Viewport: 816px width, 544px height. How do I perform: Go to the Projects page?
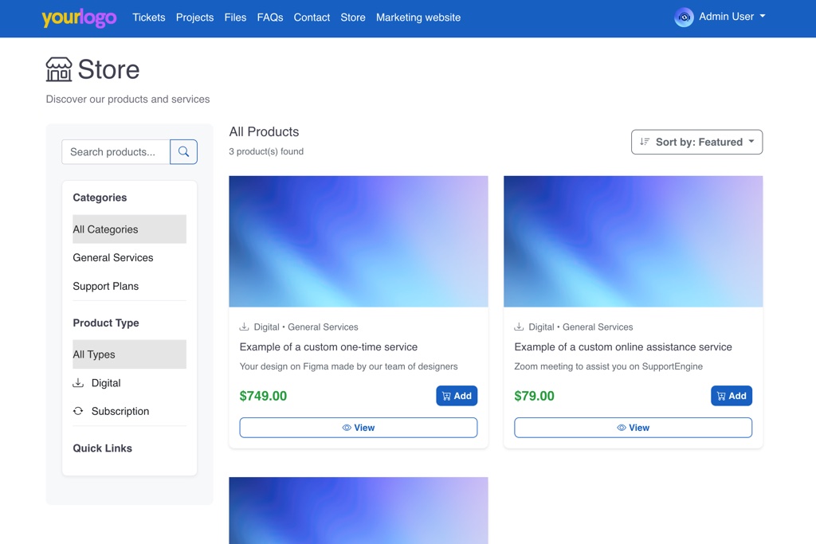[195, 18]
